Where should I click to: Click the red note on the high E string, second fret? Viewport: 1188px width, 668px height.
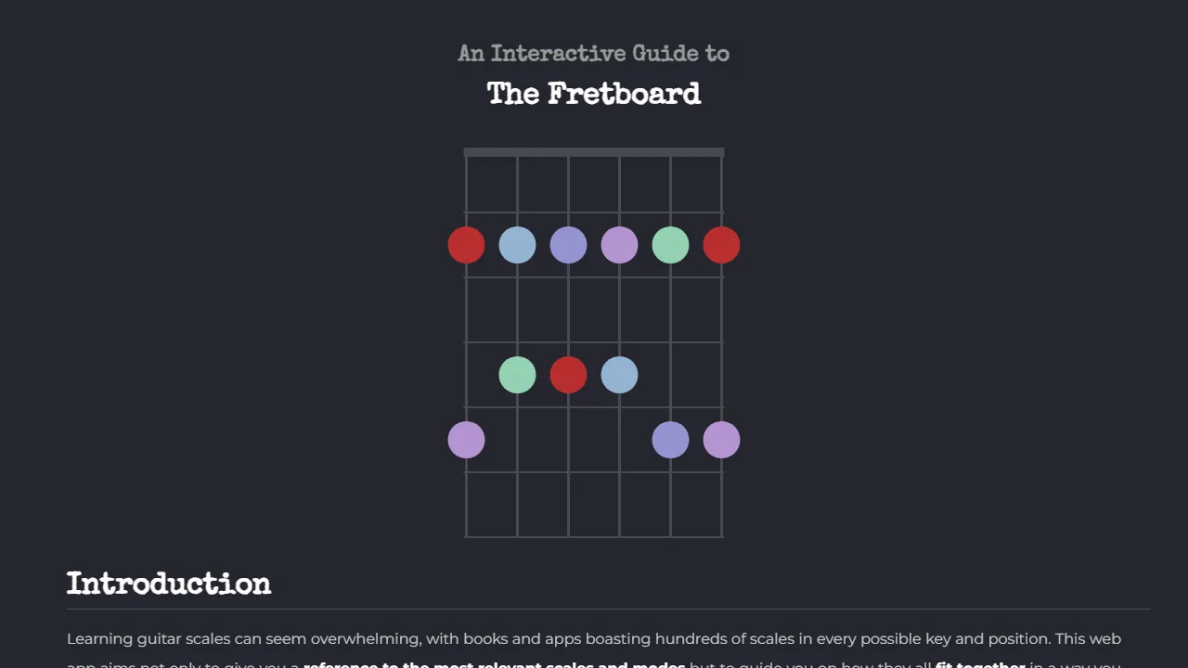click(721, 245)
